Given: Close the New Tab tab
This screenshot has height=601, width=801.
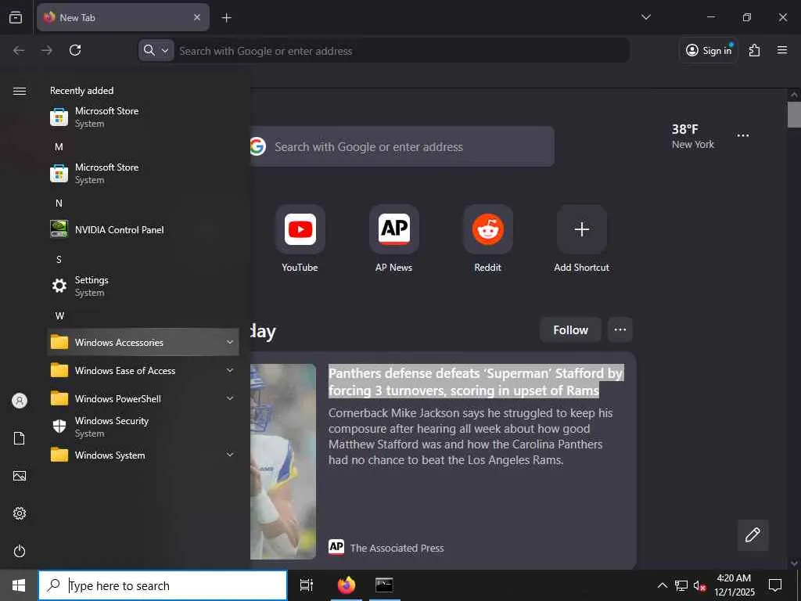Looking at the screenshot, I should (x=196, y=17).
